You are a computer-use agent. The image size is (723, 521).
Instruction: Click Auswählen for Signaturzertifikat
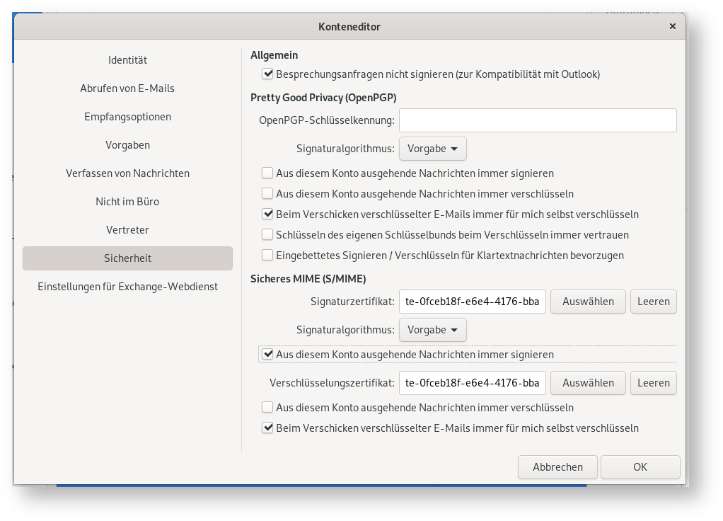pos(588,302)
